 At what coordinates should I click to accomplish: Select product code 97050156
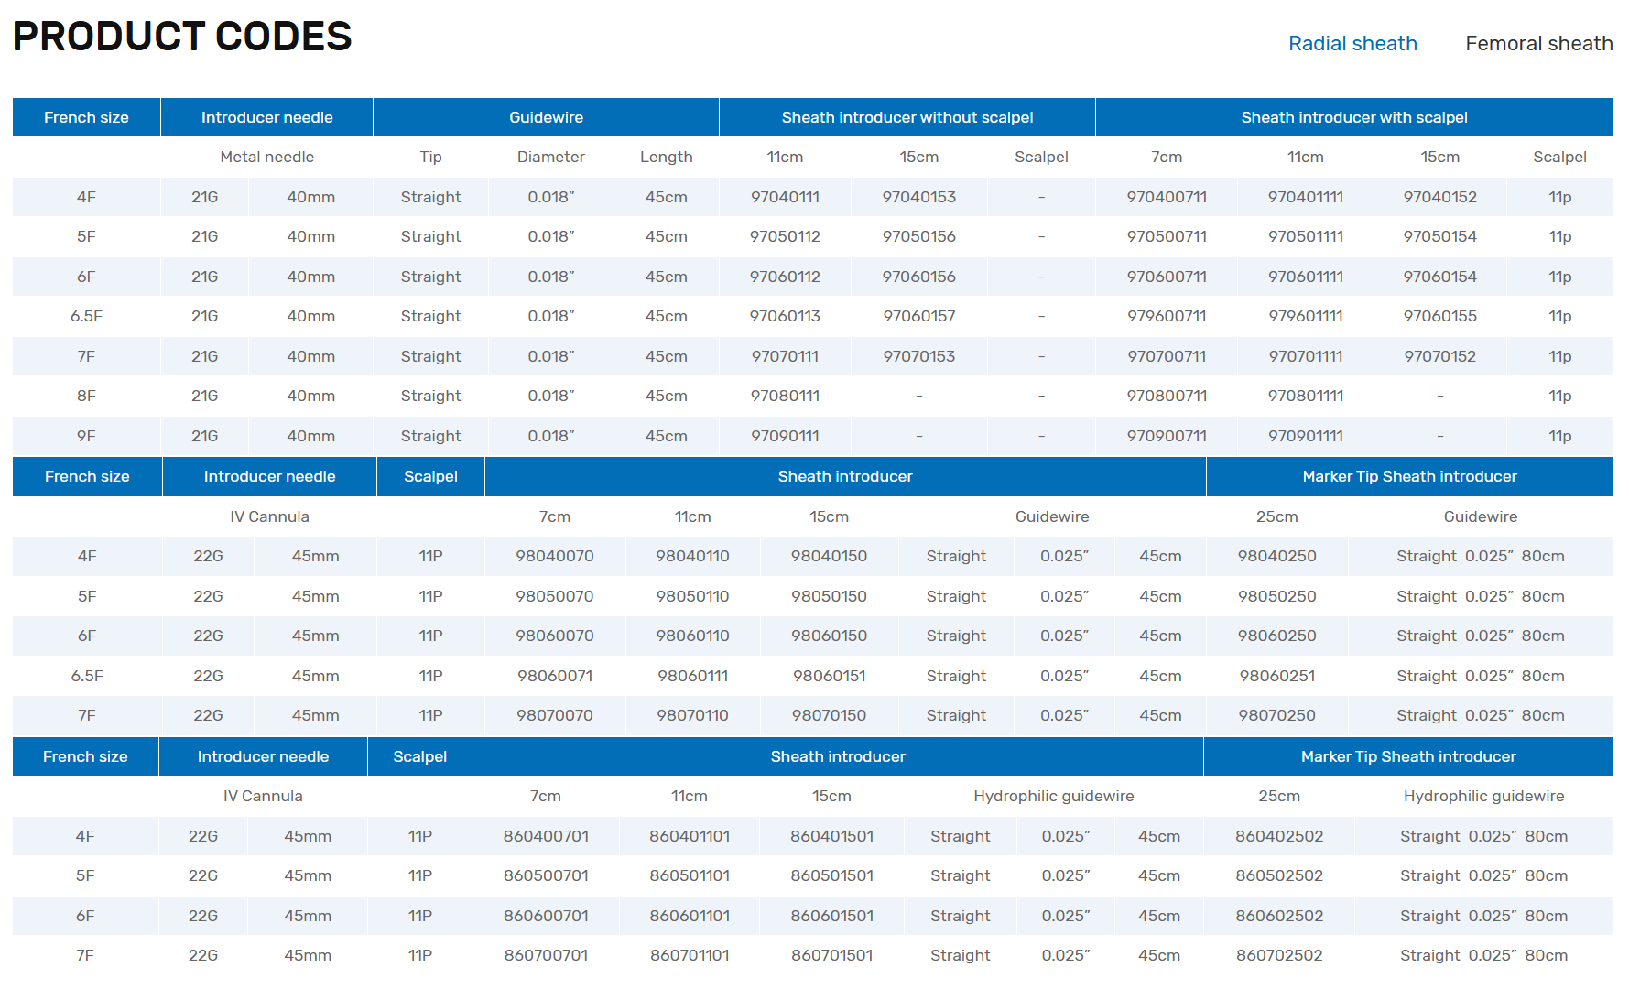pyautogui.click(x=918, y=236)
